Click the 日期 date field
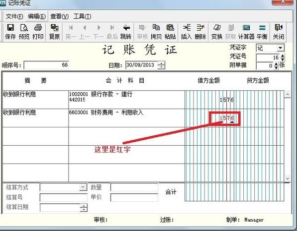This screenshot has width=297, height=231. (x=142, y=65)
